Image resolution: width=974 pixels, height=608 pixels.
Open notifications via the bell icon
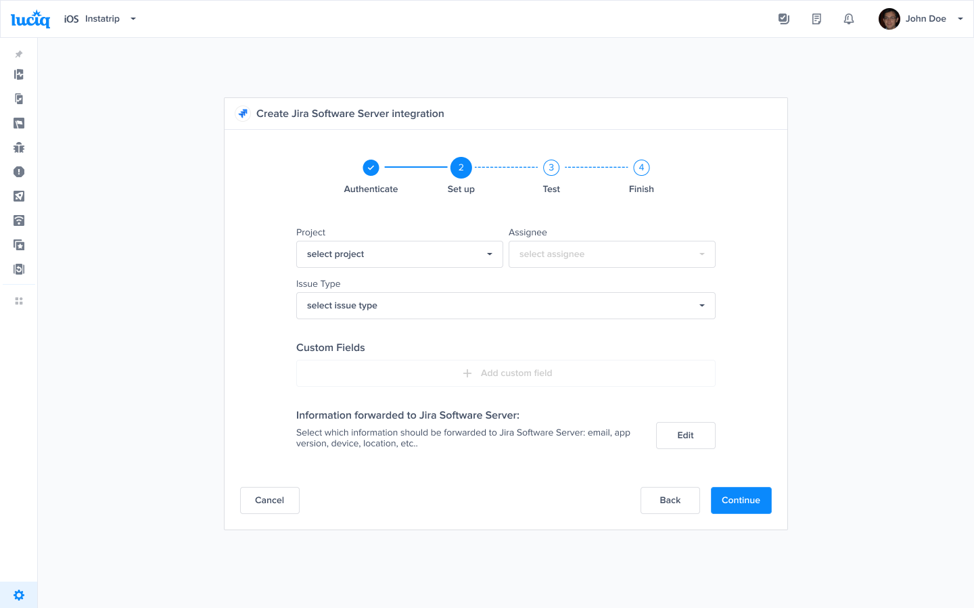[x=849, y=18]
